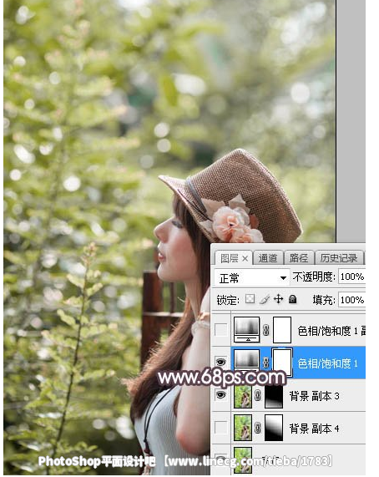Toggle lock image pixels brush icon
379x477 pixels.
click(265, 300)
